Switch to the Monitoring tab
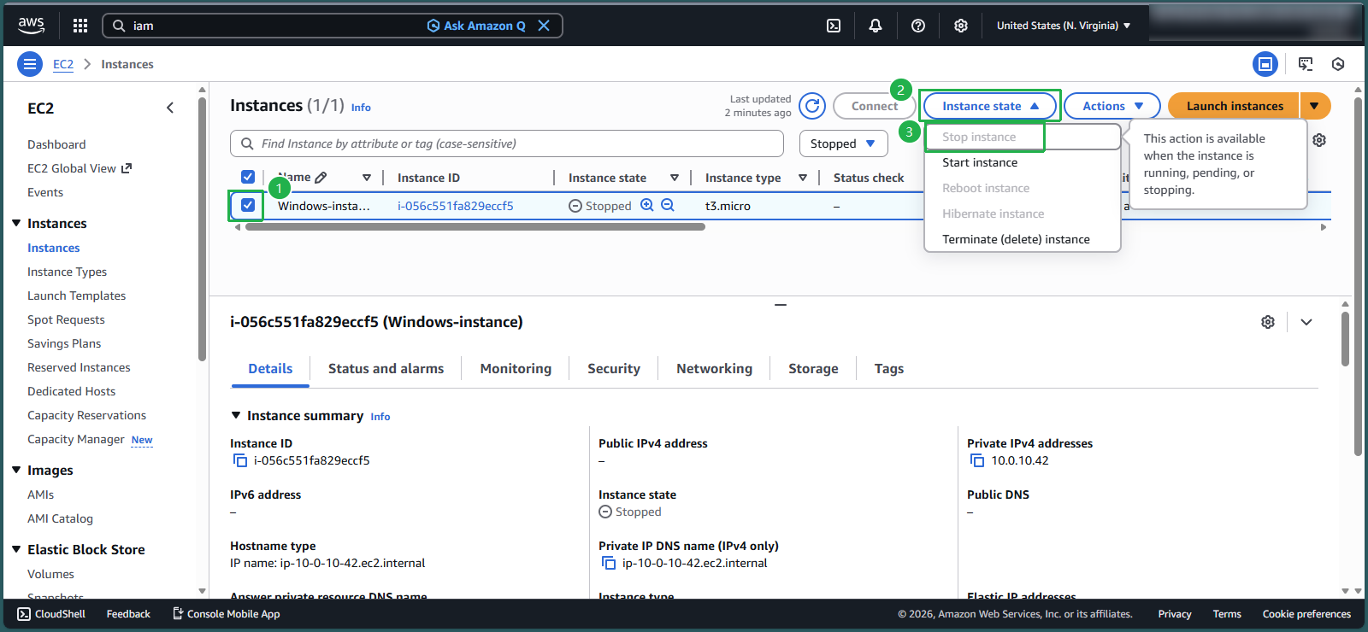The image size is (1368, 632). pyautogui.click(x=516, y=369)
